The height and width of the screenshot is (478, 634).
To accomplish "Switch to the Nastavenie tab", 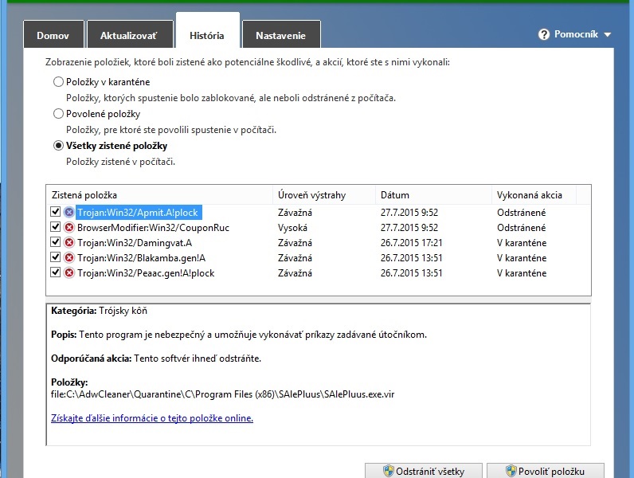I will pos(279,36).
